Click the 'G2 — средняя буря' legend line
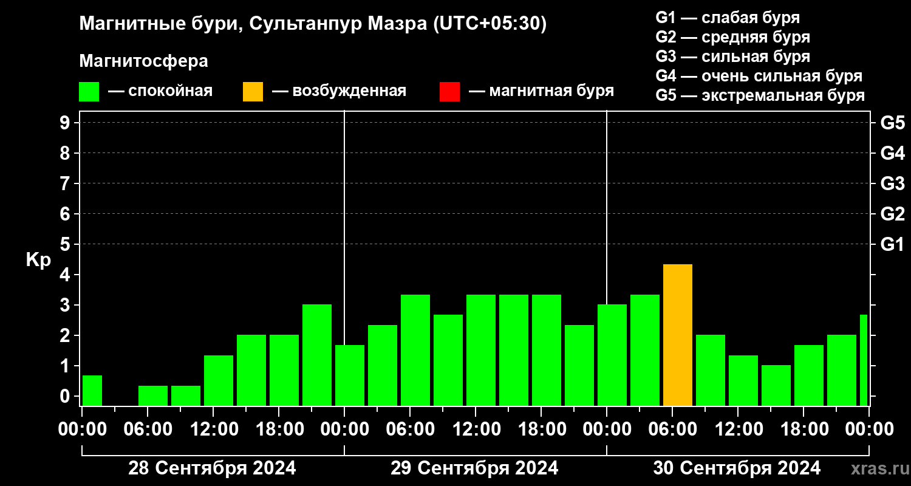 click(x=732, y=37)
